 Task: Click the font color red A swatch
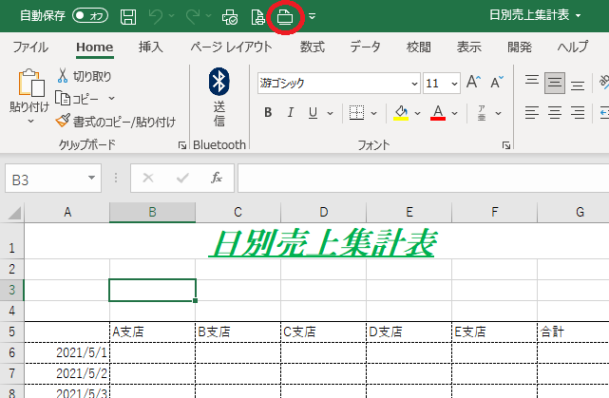(x=438, y=114)
